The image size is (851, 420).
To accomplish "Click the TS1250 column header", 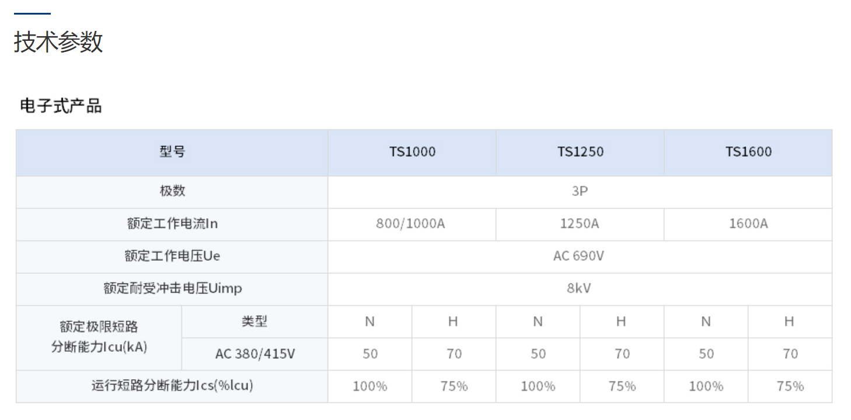I will tap(580, 152).
